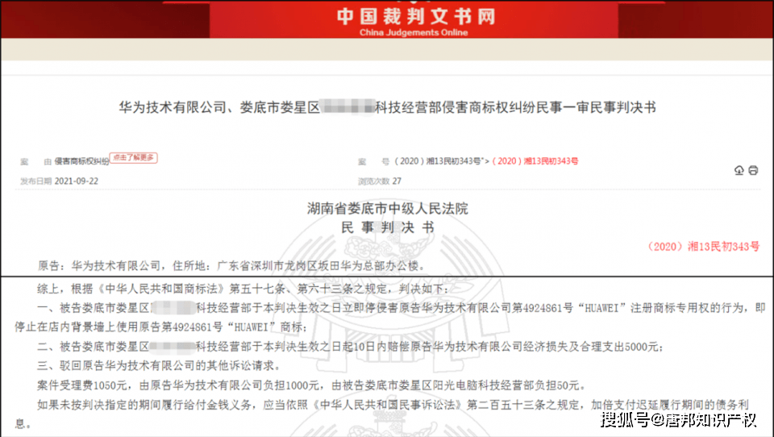Click the 侵害商标权纠纷 case cause text
774x437 pixels.
tap(81, 161)
